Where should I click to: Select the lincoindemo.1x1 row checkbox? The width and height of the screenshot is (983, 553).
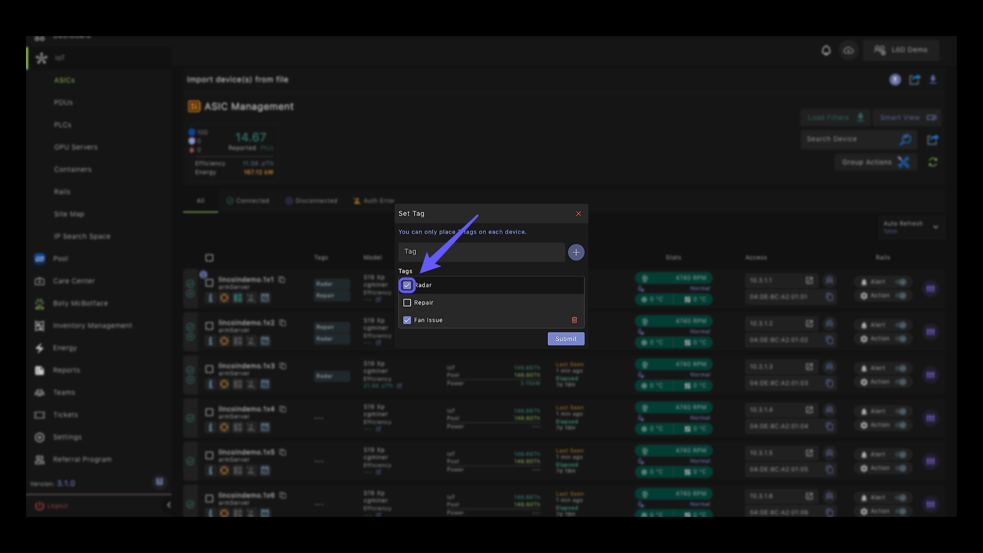tap(209, 283)
